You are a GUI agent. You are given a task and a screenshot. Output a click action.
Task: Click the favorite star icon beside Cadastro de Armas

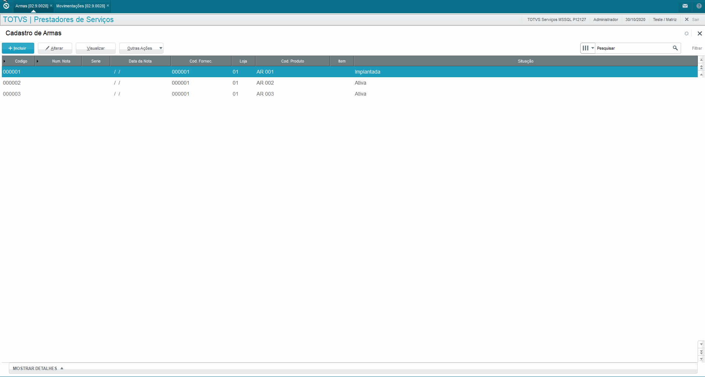687,33
